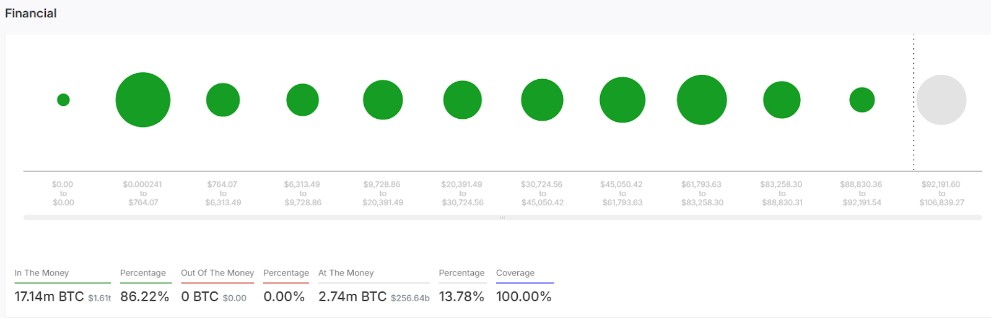Click the small bubble above $88,830.36 to $92,191.54

862,100
